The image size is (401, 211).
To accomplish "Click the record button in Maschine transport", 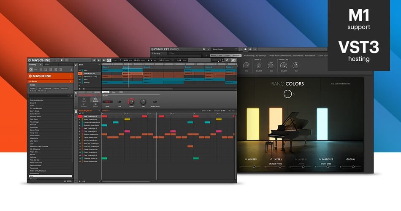I will (x=104, y=60).
